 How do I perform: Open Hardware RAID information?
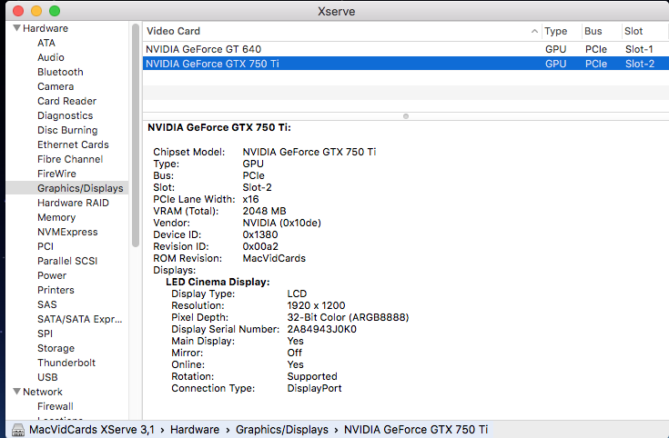coord(73,203)
